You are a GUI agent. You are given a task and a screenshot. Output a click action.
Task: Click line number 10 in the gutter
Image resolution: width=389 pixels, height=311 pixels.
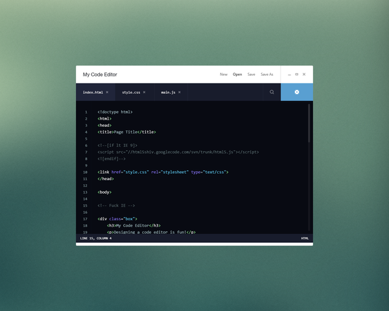point(85,172)
